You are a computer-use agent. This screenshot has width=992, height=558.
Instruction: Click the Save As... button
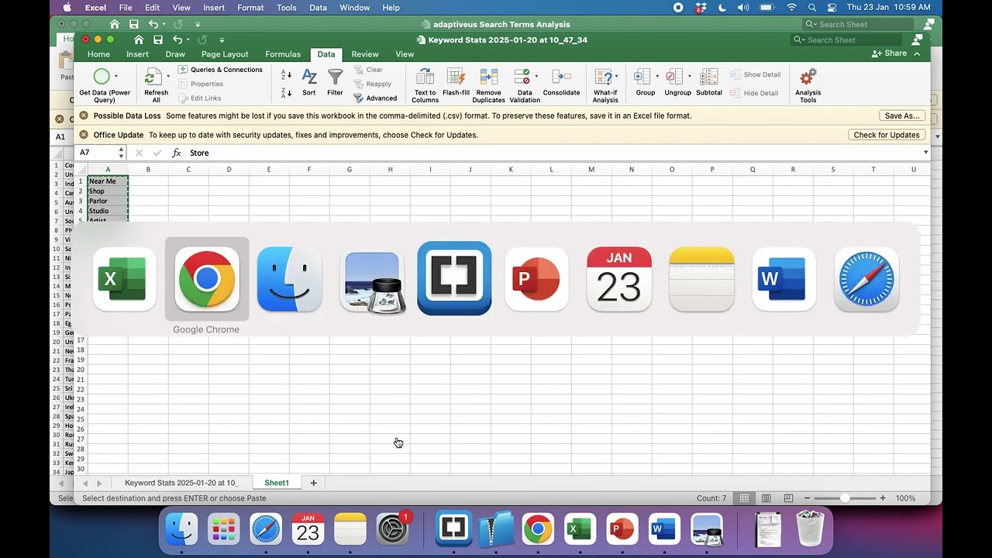902,115
